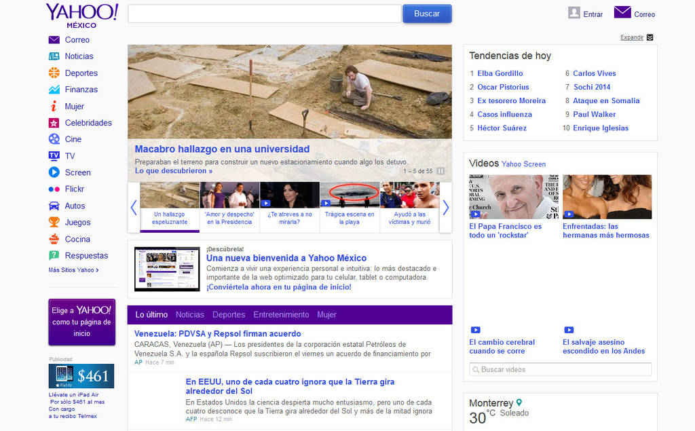Select the Deportes tab in news section
Viewport: 695px width, 431px height.
[x=229, y=315]
